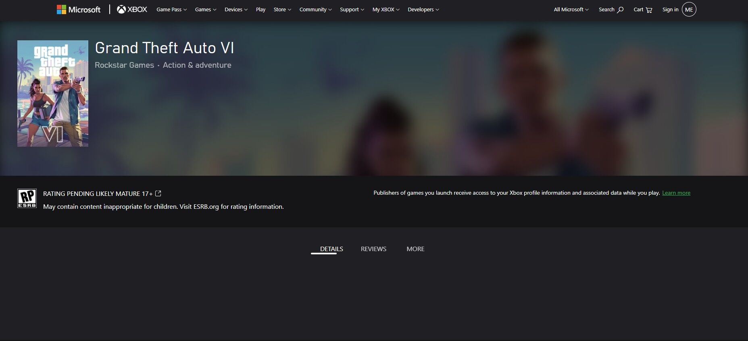748x341 pixels.
Task: Go to the Play menu item
Action: (260, 9)
